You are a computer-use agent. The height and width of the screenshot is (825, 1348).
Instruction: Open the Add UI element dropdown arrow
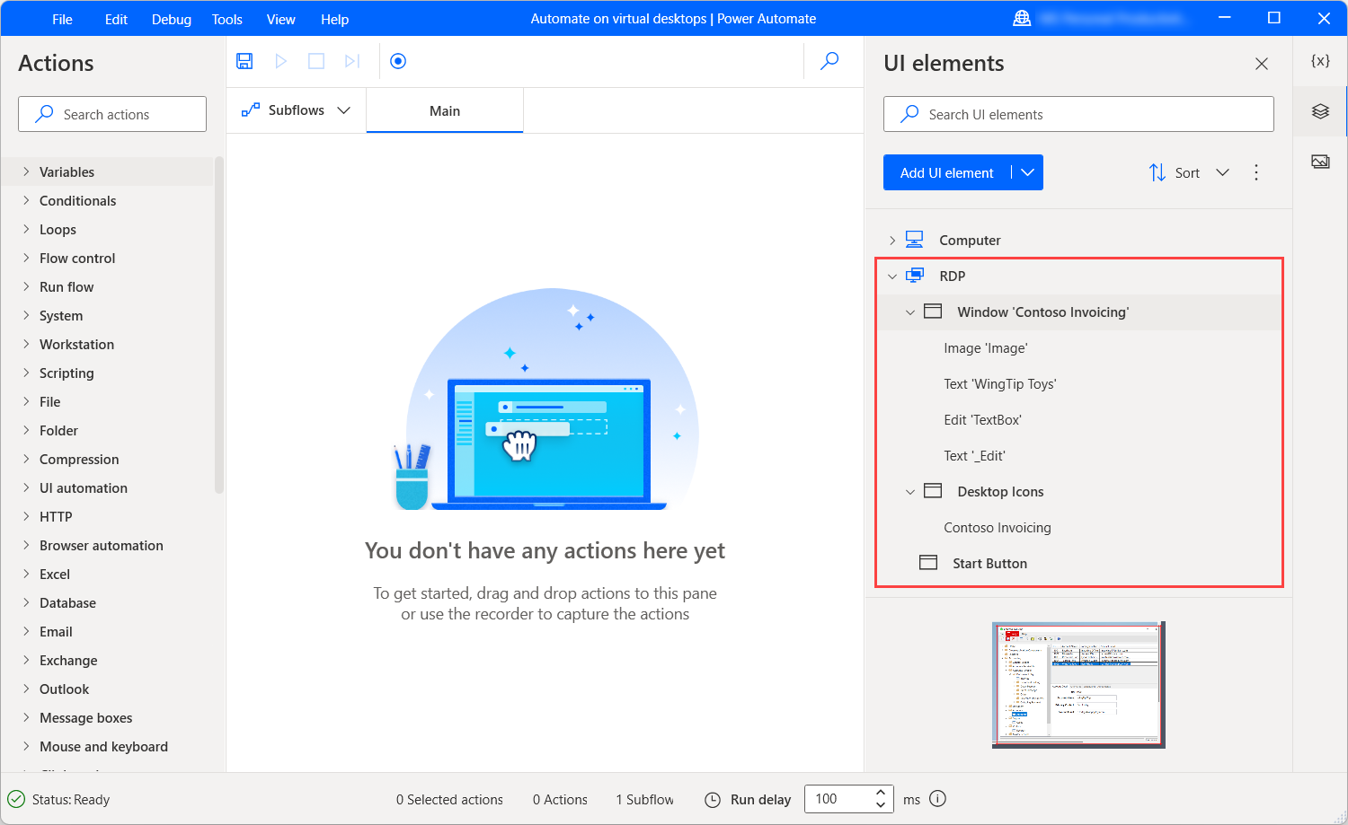(1027, 172)
